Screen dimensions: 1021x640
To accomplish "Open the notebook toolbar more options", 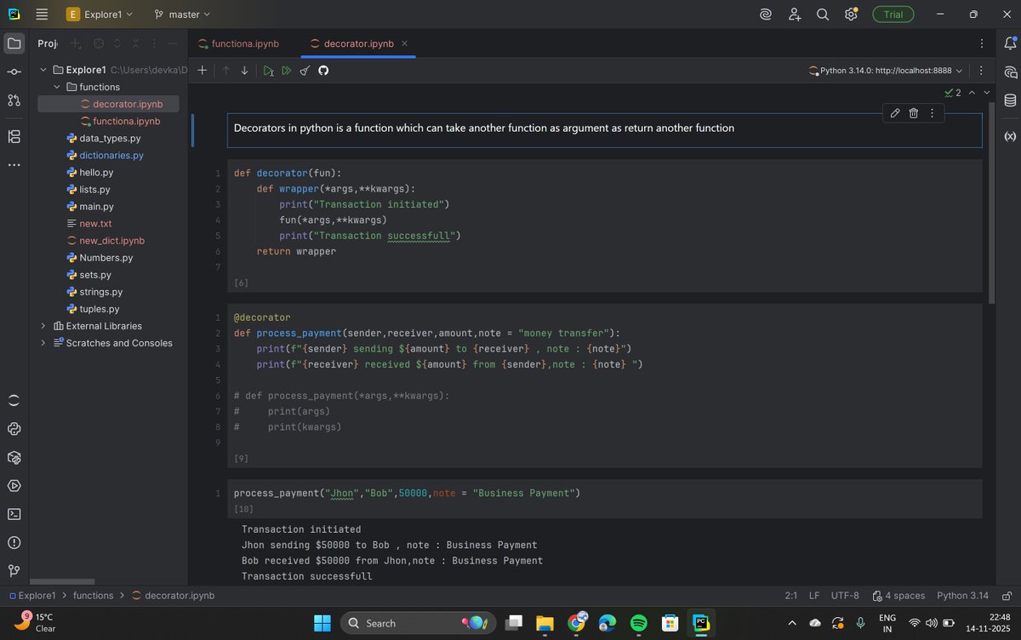I will (x=981, y=71).
